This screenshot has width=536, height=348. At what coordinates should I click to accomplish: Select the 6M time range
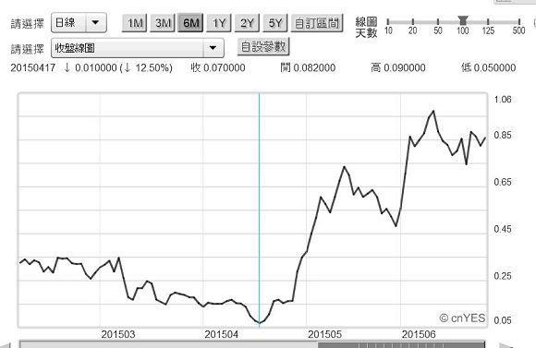click(x=190, y=23)
